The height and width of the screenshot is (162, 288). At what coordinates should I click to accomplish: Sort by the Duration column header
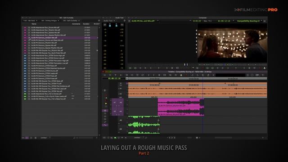[86, 24]
